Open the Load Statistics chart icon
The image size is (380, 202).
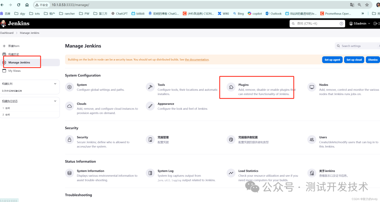click(x=231, y=173)
